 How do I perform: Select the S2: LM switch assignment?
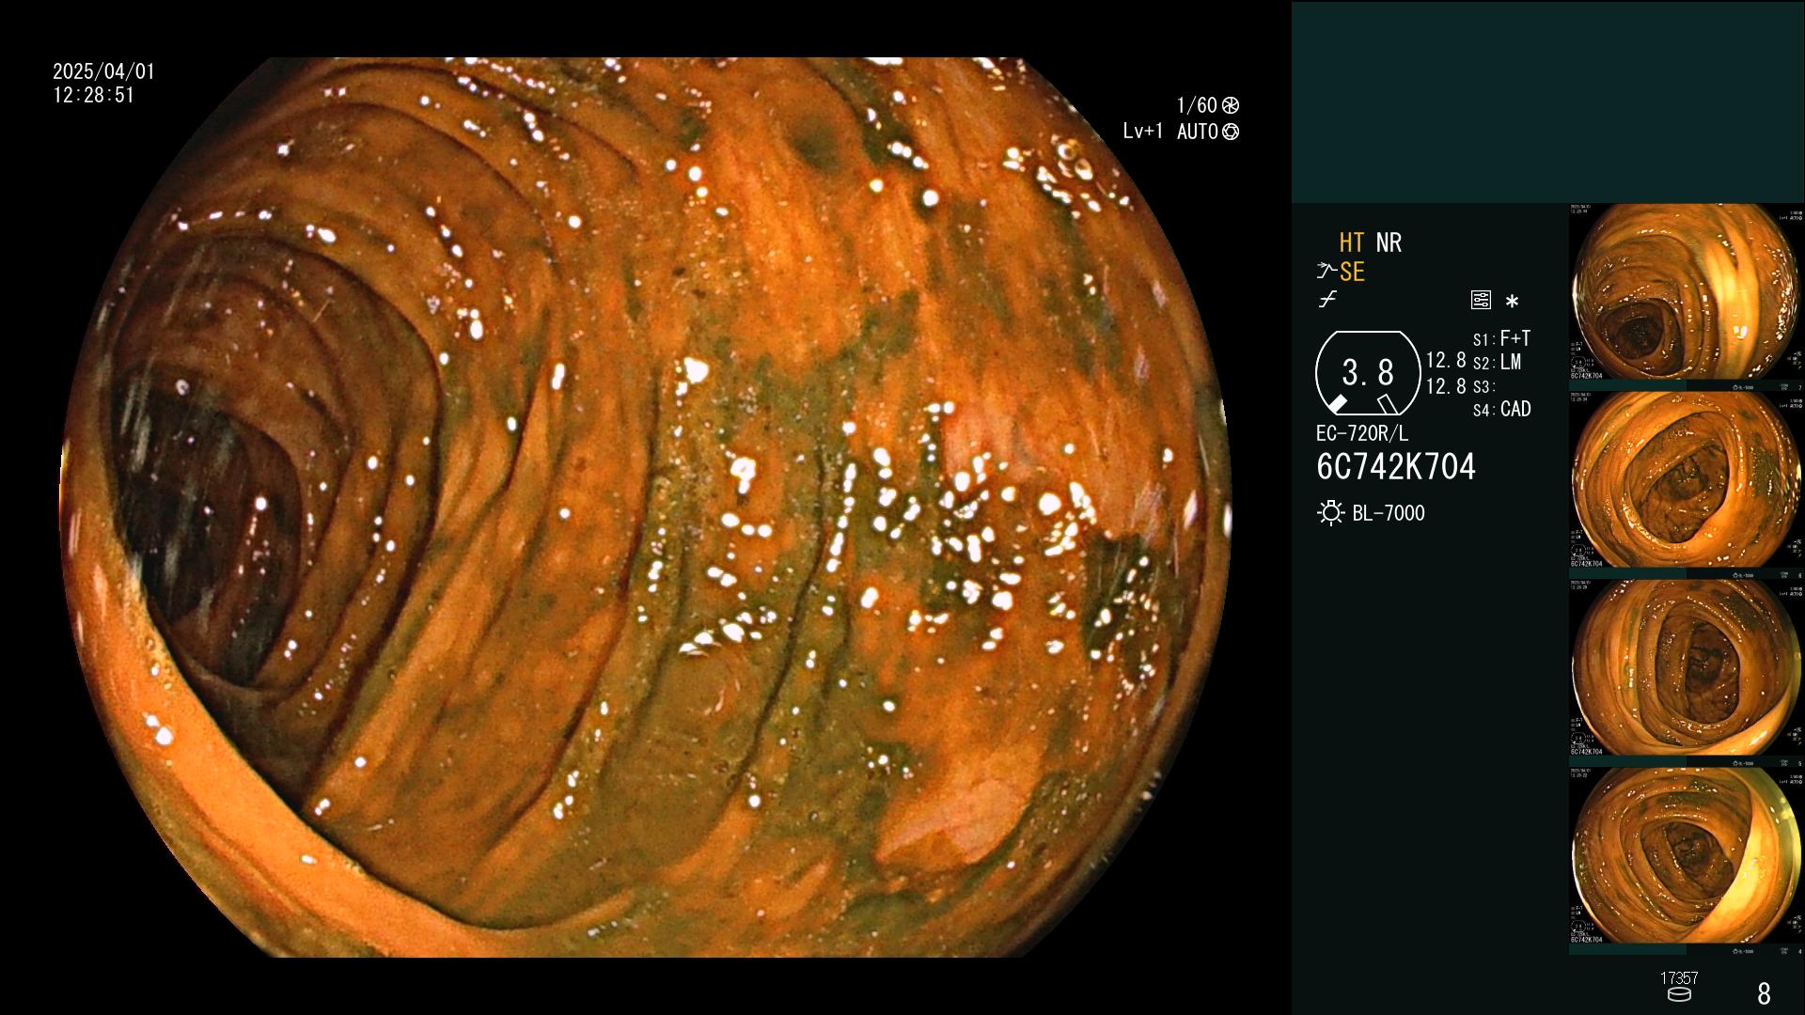coord(1497,363)
